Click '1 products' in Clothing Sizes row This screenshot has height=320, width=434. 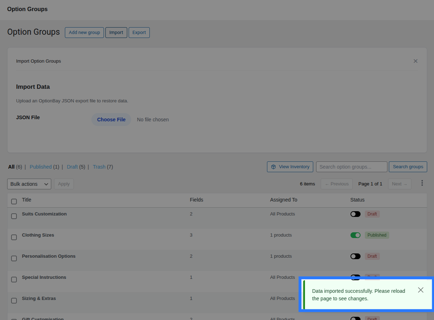point(281,235)
